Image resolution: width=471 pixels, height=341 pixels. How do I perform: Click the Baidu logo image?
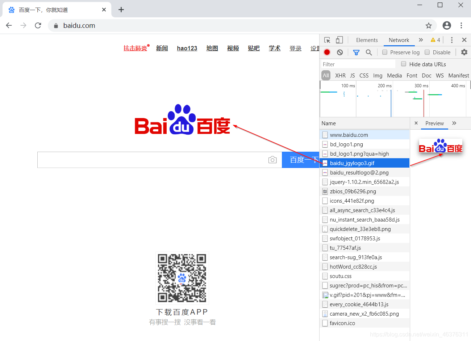tap(182, 120)
